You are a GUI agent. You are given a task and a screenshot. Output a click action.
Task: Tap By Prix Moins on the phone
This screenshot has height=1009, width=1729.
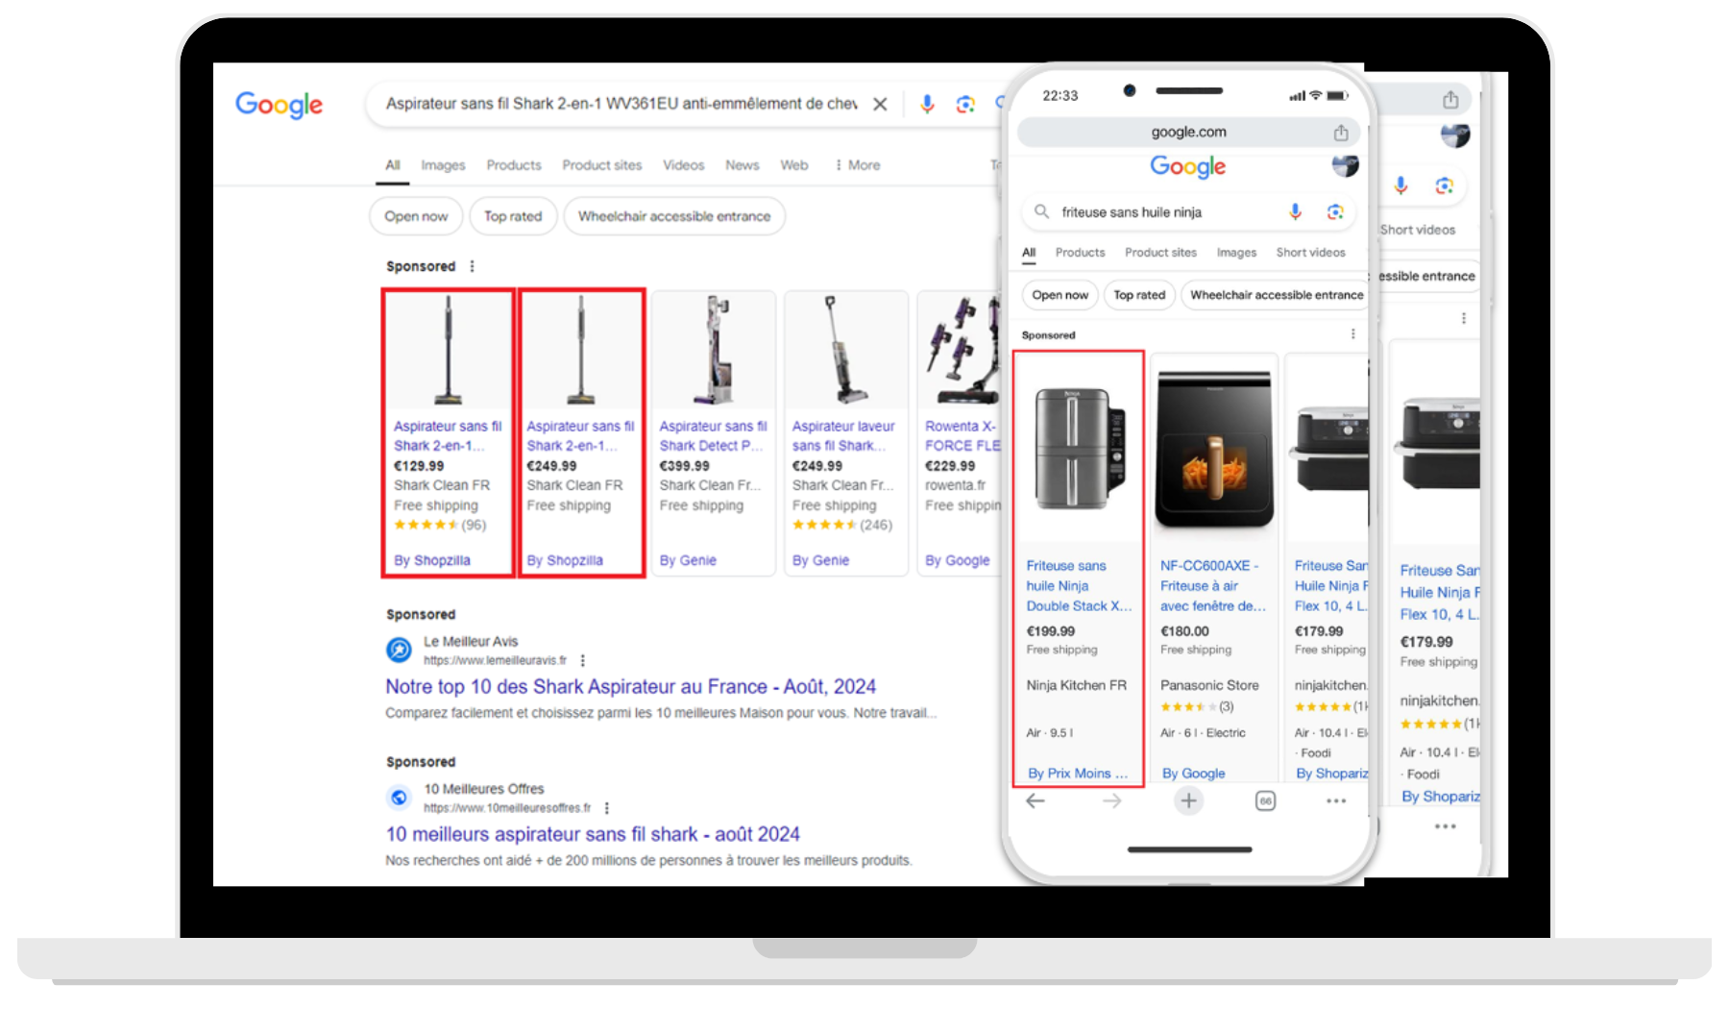point(1078,774)
